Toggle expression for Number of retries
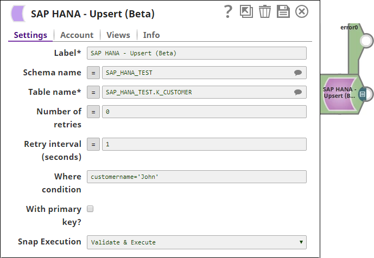 [93, 112]
